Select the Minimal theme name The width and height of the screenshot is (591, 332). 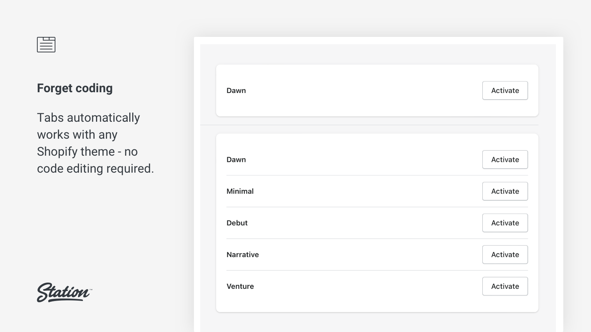(240, 191)
